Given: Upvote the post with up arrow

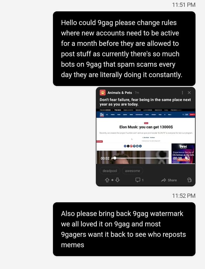Looking at the screenshot, I should (107, 180).
